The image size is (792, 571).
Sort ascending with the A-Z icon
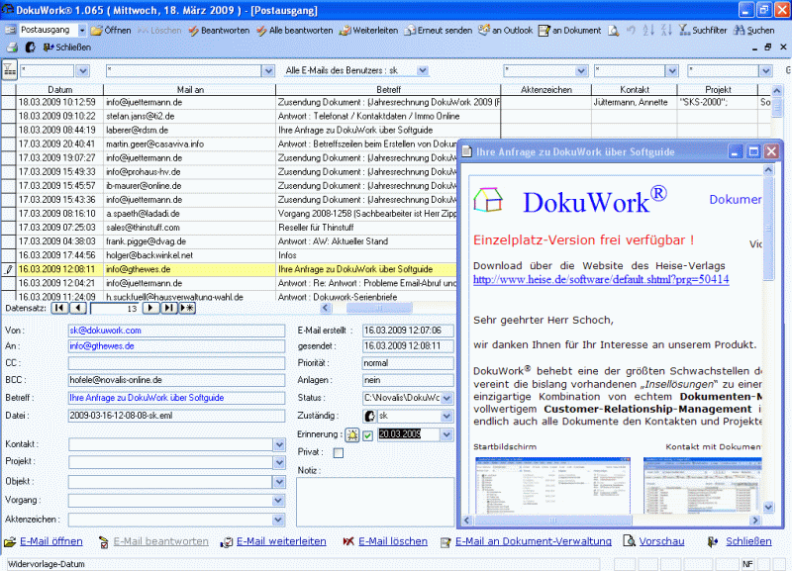tap(648, 31)
